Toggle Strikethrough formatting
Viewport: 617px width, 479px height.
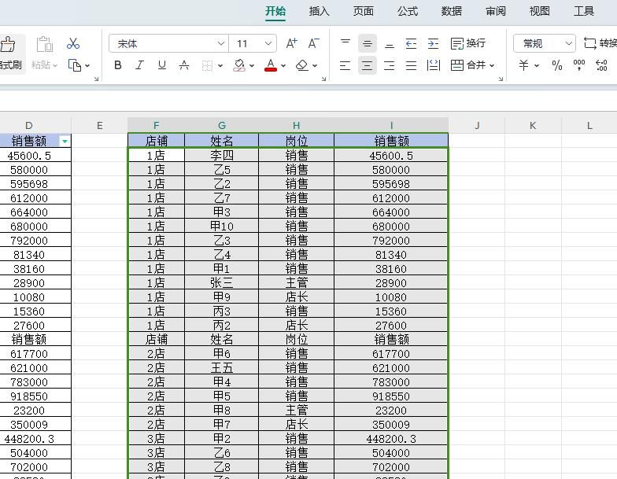pos(184,65)
